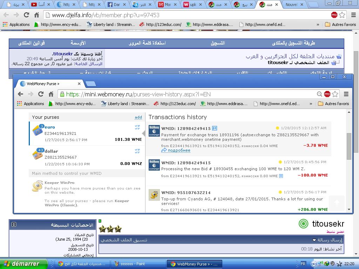Click the djelfa.info address bar URL

pyautogui.click(x=106, y=15)
